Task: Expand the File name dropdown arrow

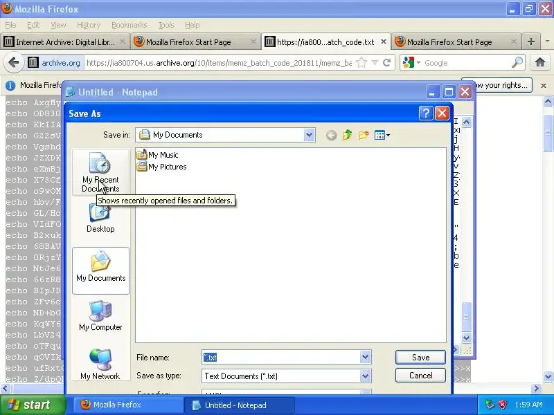Action: 366,357
